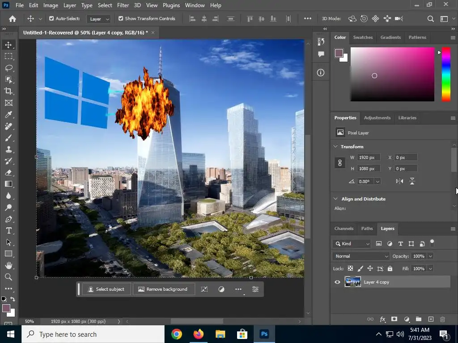Toggle lock all
The height and width of the screenshot is (343, 458).
point(390,268)
